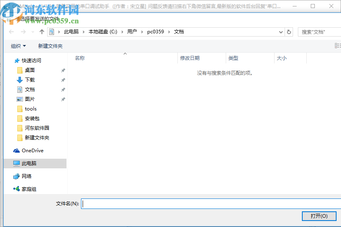Select 用户 in the address path
The image size is (341, 227).
[132, 32]
